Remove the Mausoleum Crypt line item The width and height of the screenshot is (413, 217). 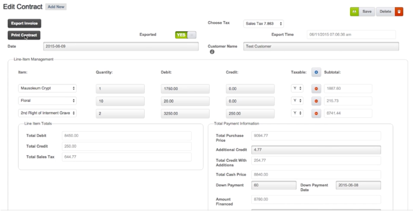[x=316, y=89]
